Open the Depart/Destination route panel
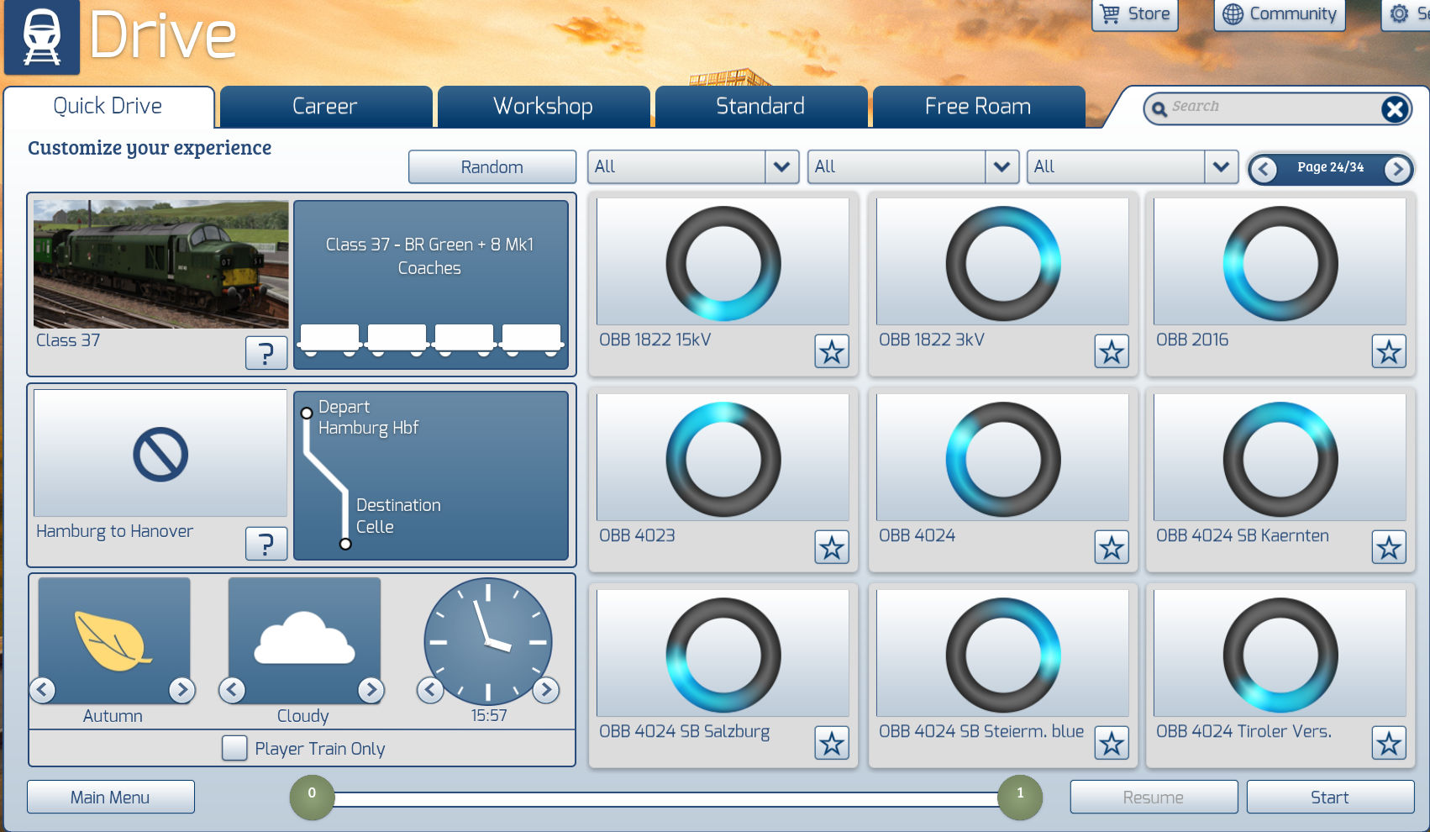The image size is (1430, 832). 431,476
